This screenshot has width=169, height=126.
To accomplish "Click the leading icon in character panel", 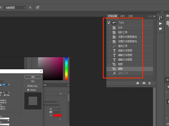I will pyautogui.click(x=51, y=109).
